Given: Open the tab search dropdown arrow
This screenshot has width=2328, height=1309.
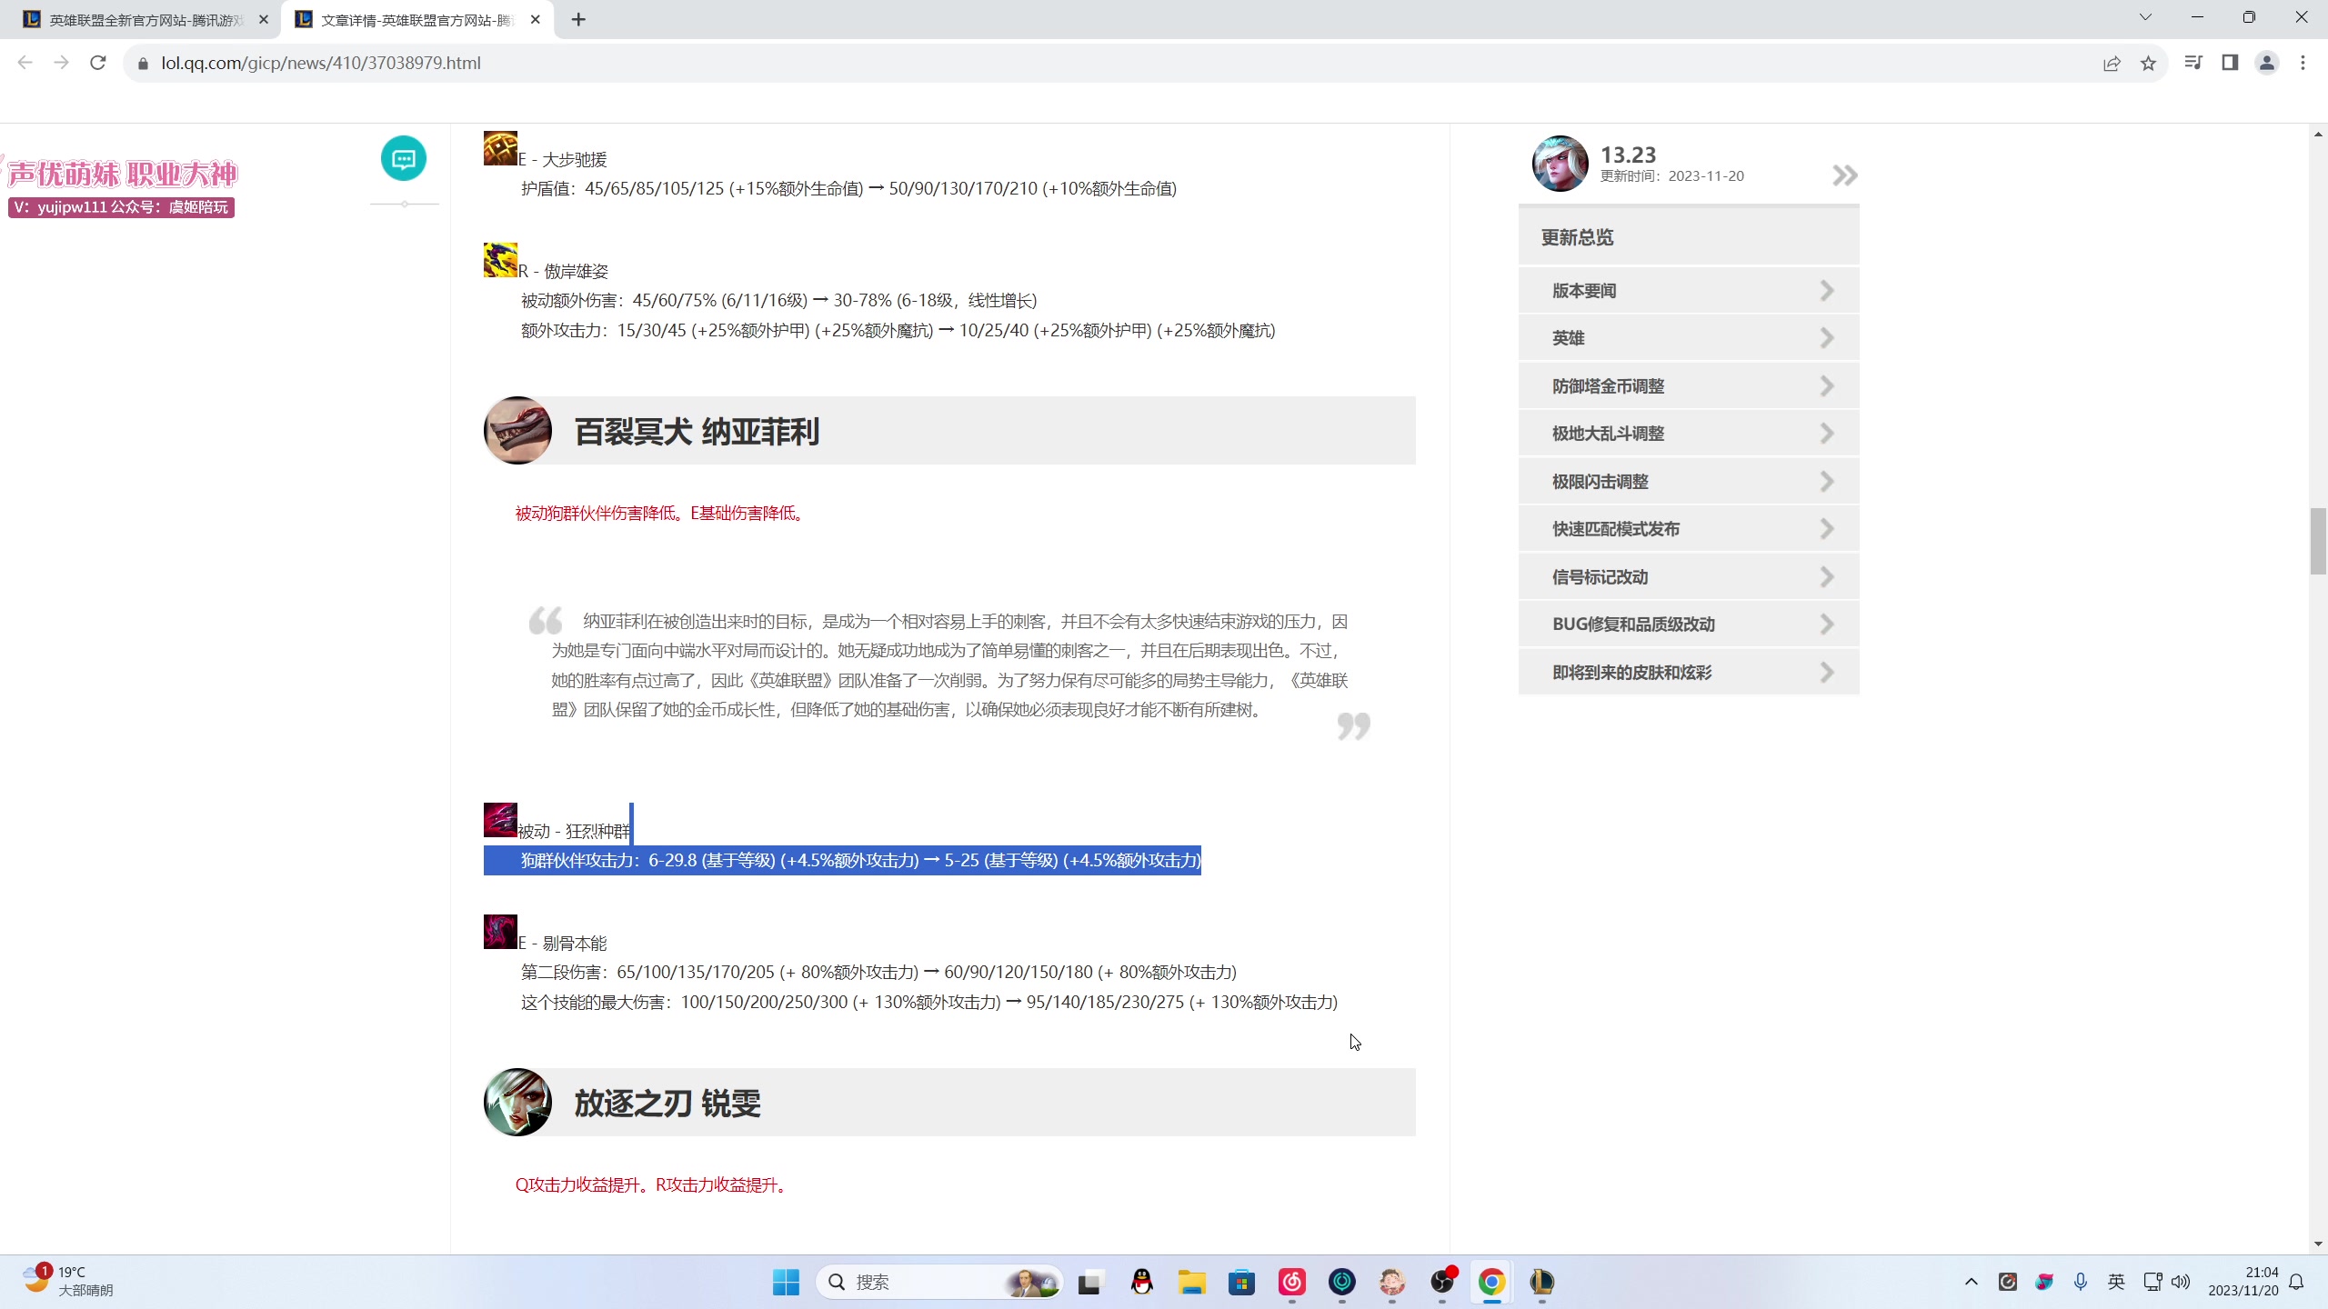Looking at the screenshot, I should click(2145, 17).
